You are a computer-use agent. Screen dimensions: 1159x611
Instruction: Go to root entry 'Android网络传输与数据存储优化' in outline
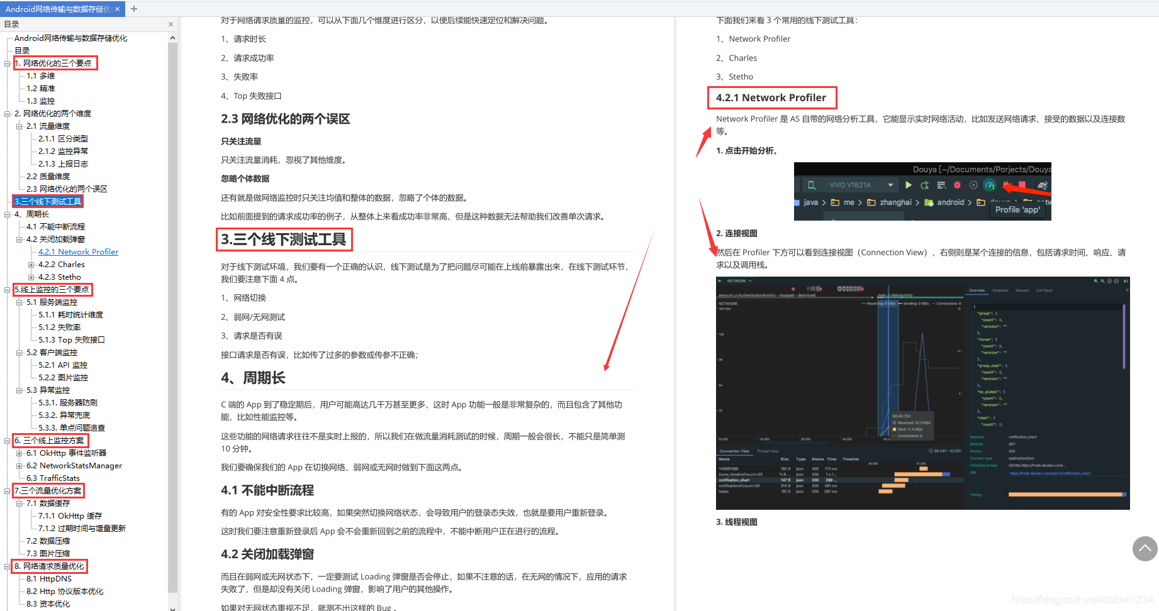(x=70, y=38)
